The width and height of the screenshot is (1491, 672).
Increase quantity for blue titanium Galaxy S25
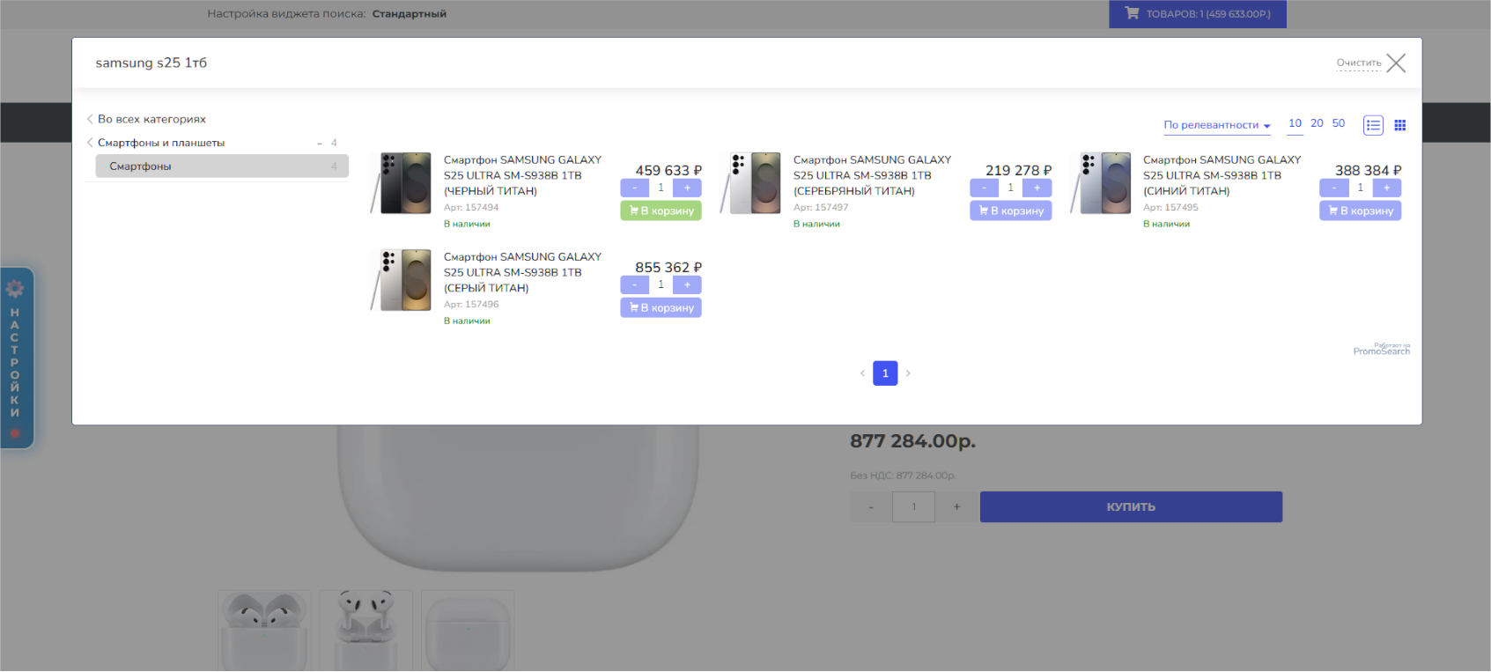1386,188
